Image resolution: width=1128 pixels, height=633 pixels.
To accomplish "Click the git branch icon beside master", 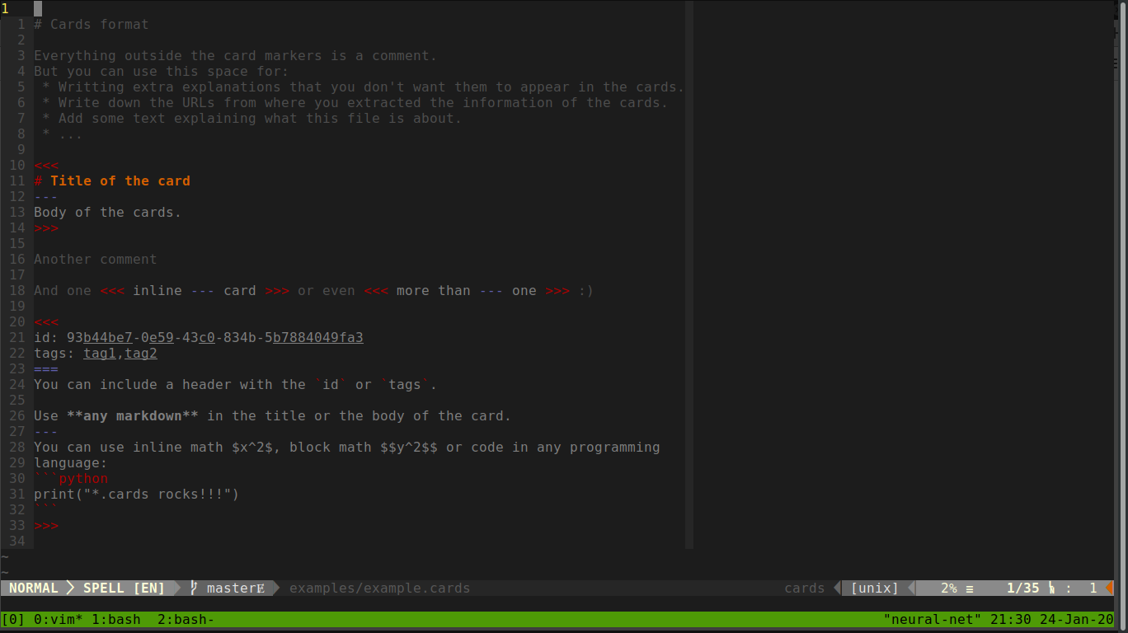I will 194,588.
